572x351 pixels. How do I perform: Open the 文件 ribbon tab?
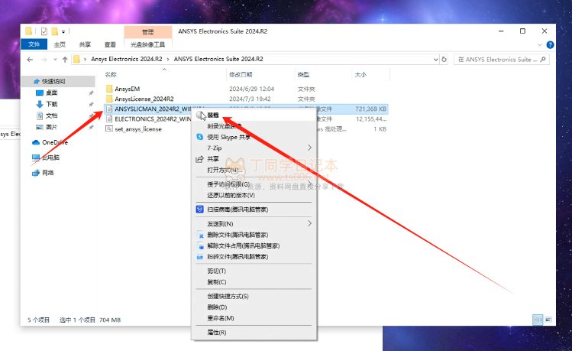point(34,44)
